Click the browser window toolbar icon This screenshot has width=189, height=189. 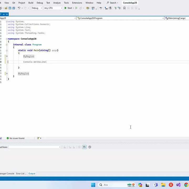pos(93,8)
